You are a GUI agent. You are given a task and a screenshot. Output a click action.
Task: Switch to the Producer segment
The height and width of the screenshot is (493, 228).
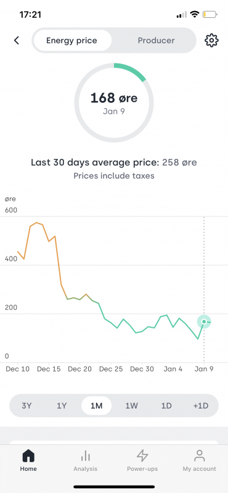pos(157,40)
